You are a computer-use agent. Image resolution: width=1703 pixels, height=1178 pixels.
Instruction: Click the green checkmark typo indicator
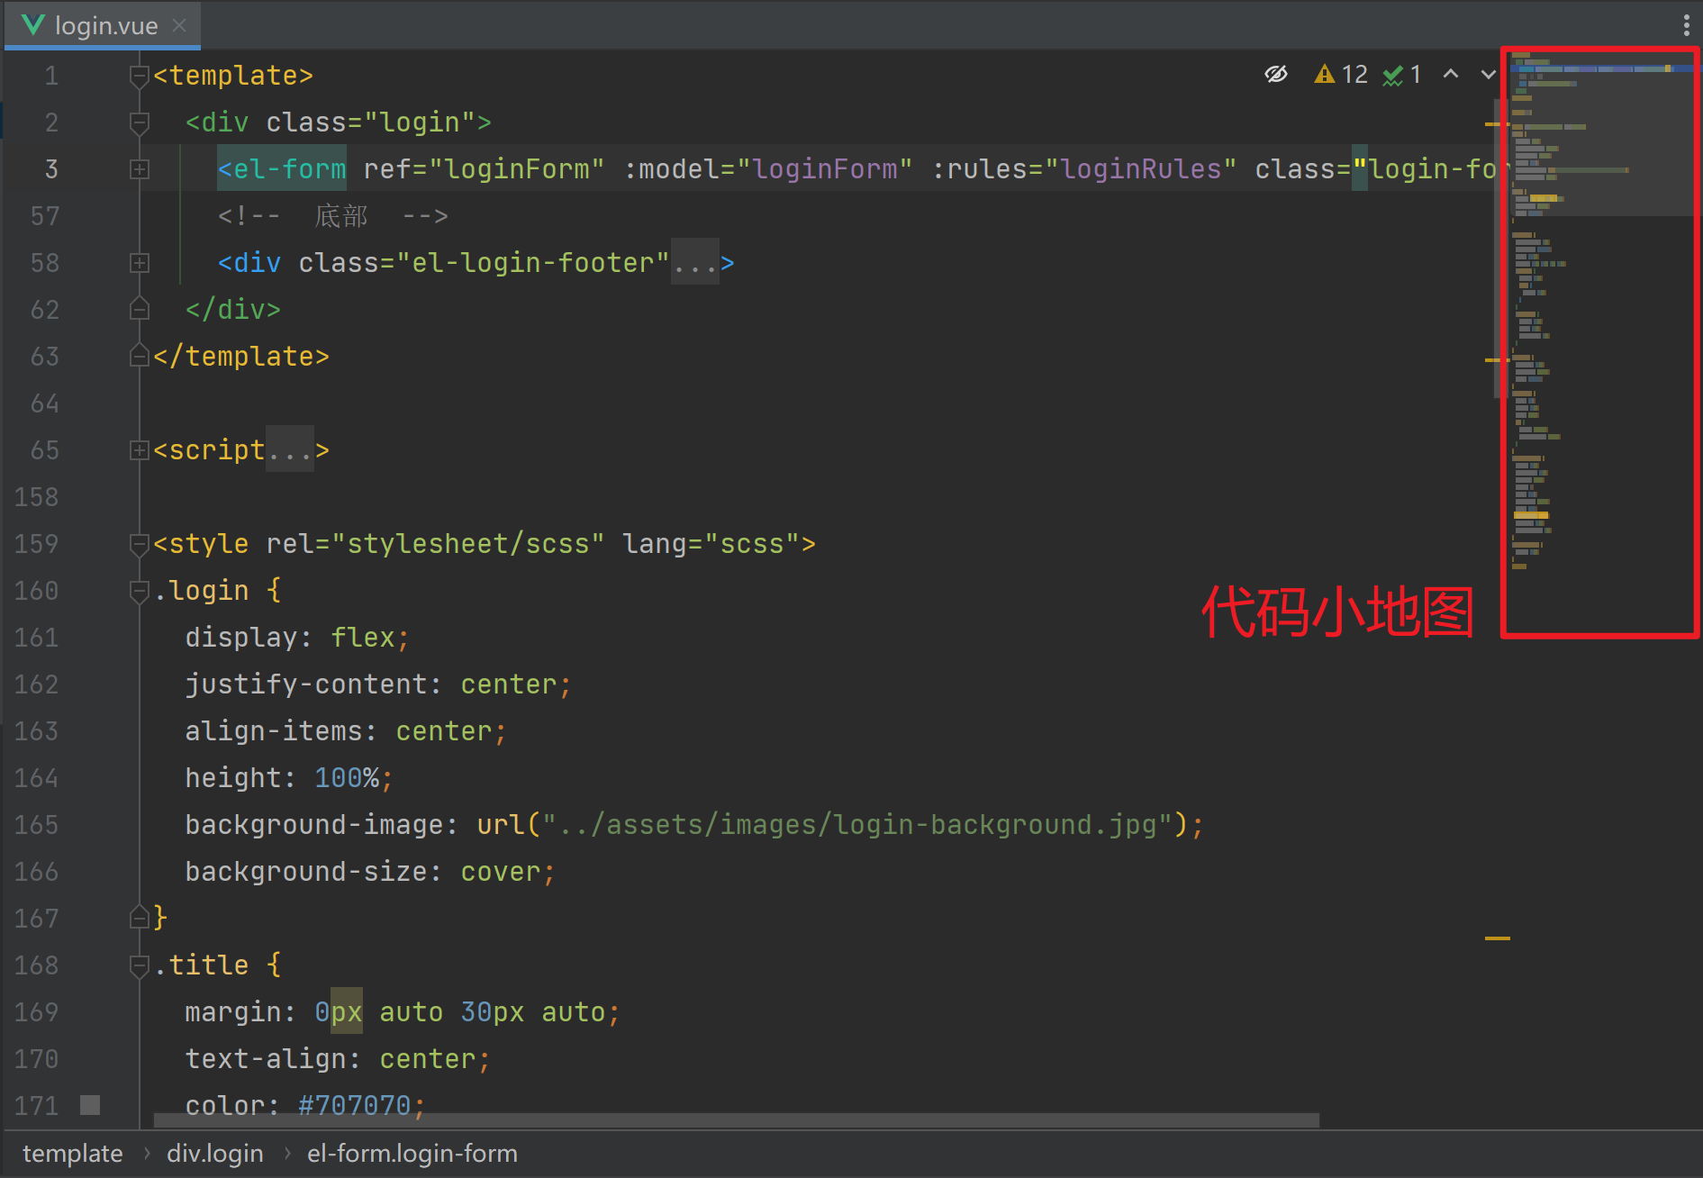[x=1393, y=75]
